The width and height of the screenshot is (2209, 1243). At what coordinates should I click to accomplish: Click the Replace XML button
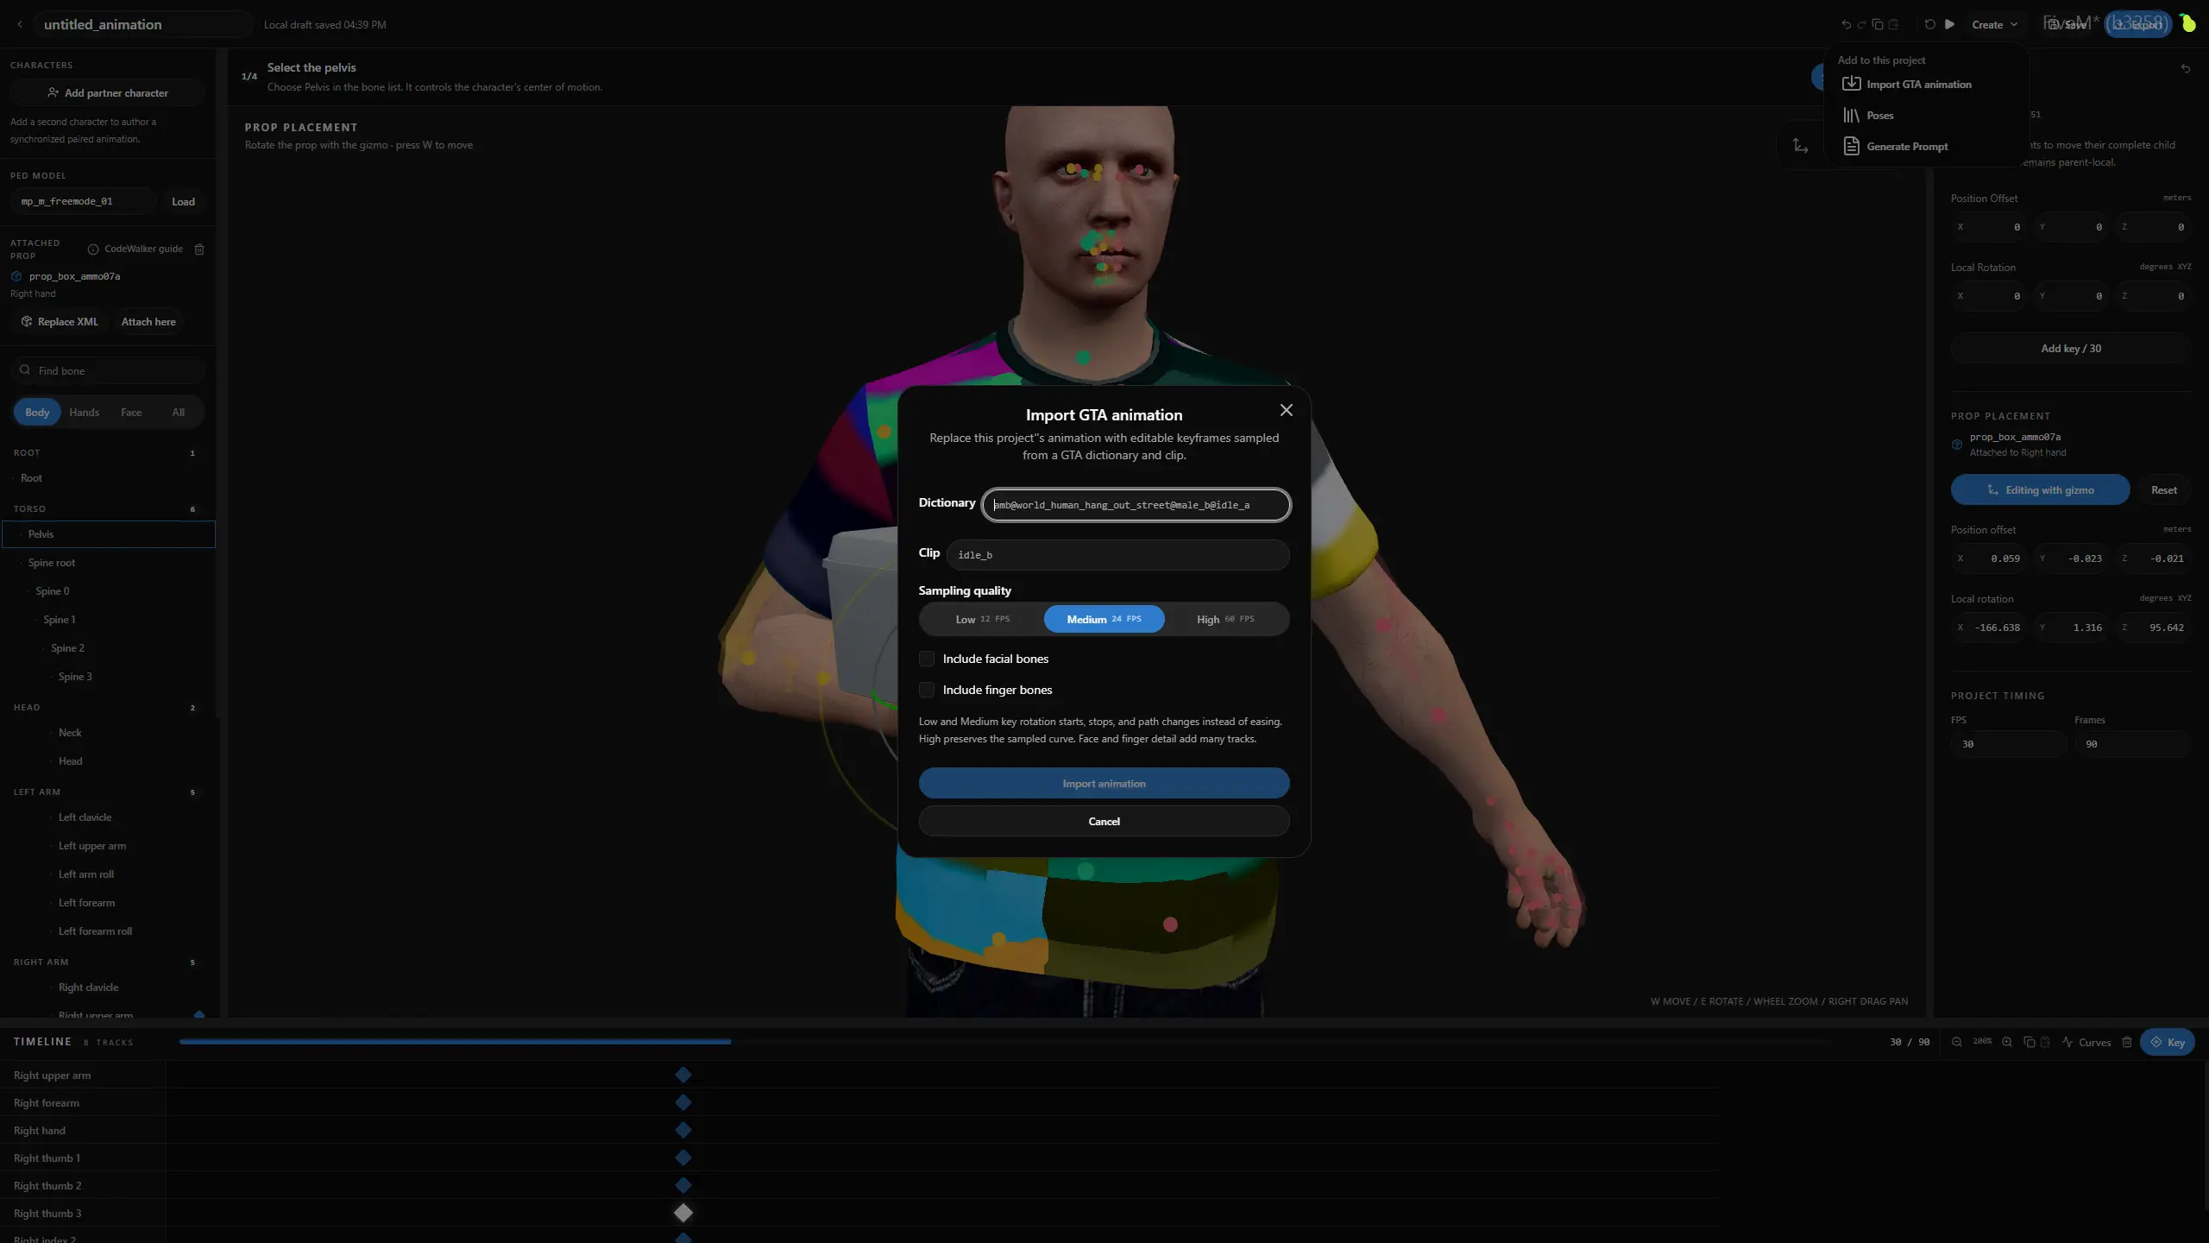tap(60, 321)
